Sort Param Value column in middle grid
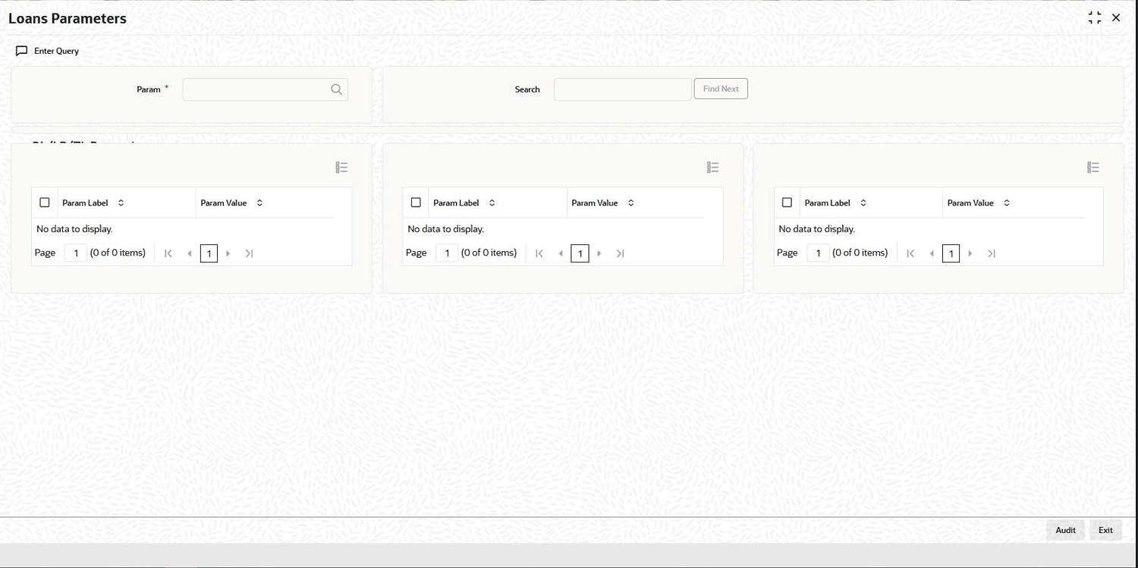Screen dimensions: 1138x568 [630, 203]
